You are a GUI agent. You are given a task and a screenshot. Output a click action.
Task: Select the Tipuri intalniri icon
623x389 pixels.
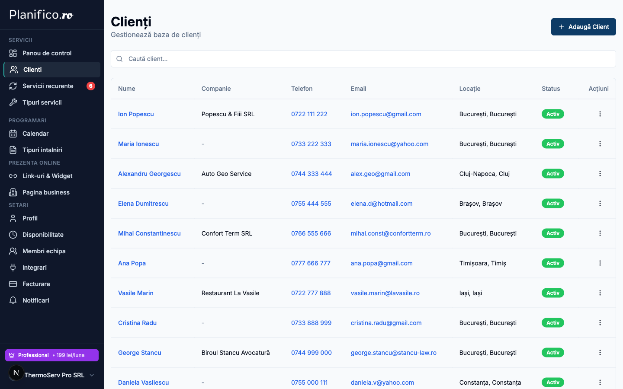coord(13,150)
